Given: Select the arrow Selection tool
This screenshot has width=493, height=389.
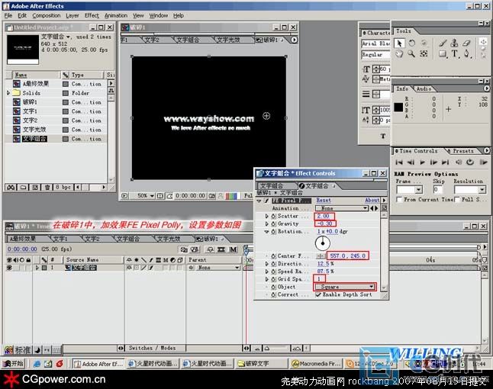Looking at the screenshot, I should (399, 43).
